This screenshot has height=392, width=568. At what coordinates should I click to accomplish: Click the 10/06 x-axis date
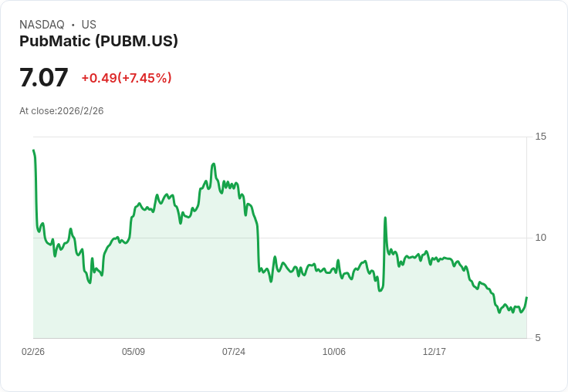pyautogui.click(x=334, y=352)
